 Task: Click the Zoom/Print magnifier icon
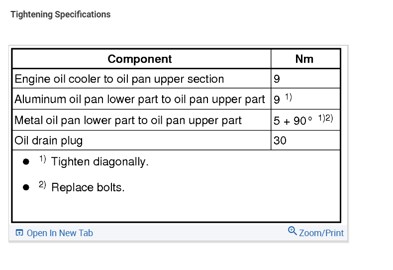293,231
